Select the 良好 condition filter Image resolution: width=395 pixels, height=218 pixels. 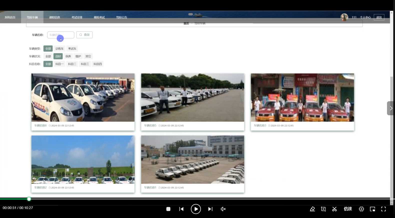point(58,56)
